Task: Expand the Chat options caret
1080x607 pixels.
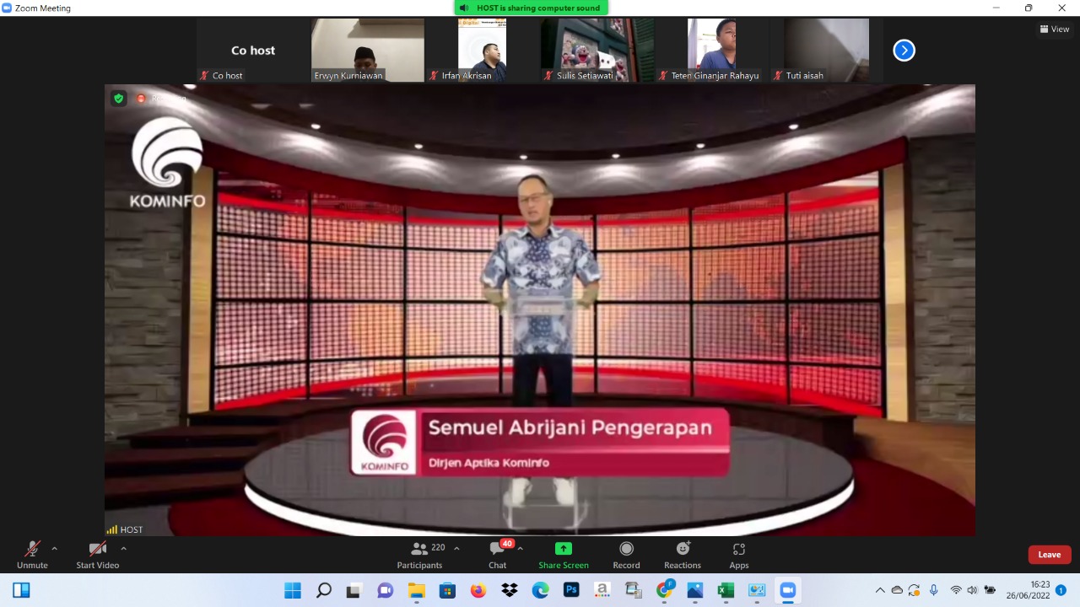Action: coord(520,548)
